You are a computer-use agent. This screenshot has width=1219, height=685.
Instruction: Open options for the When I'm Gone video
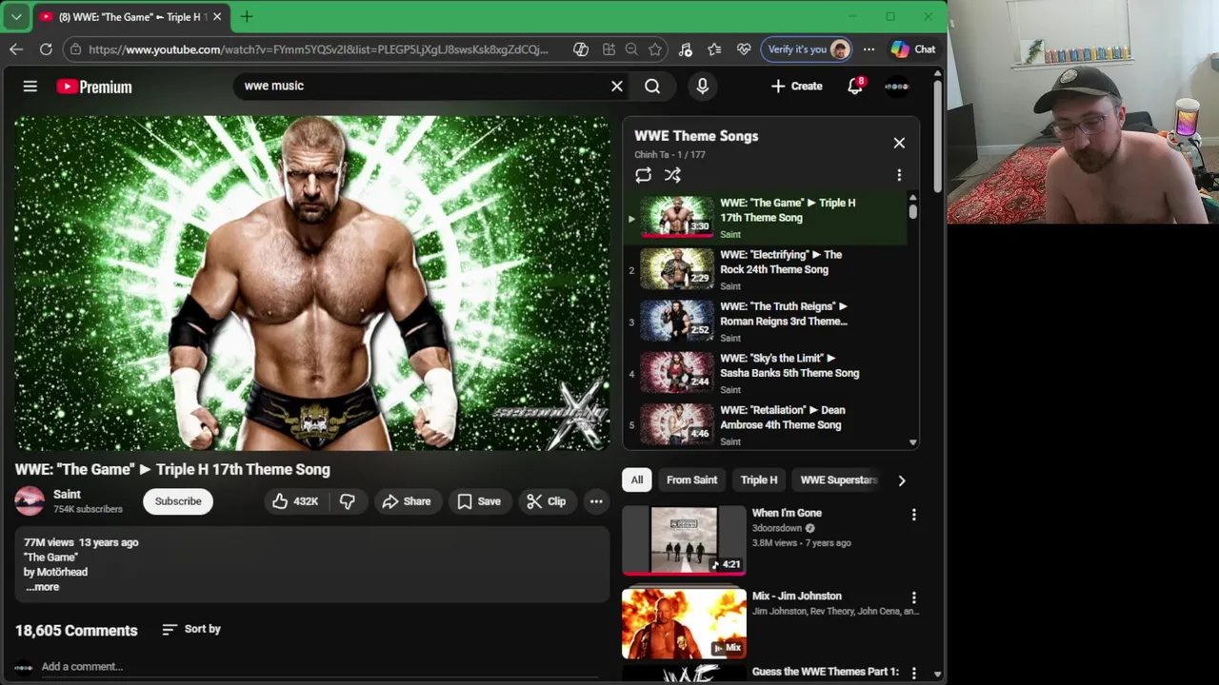[913, 515]
